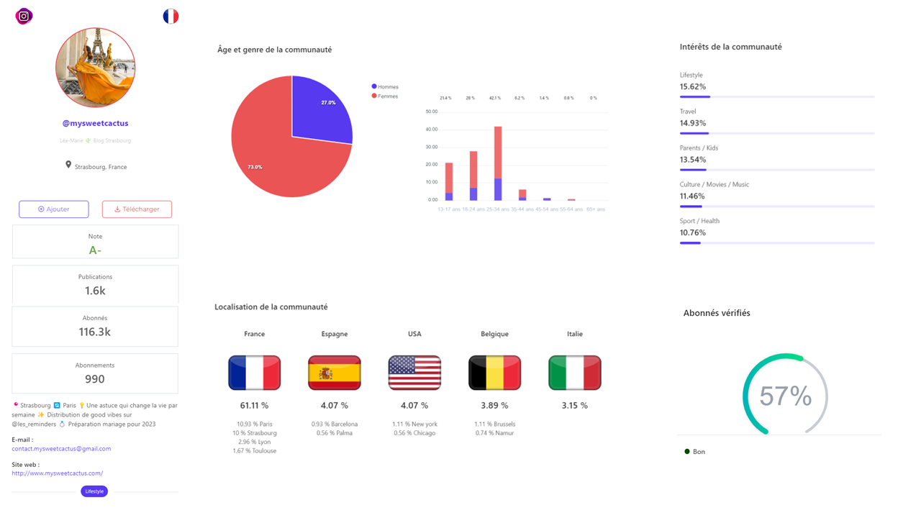The height and width of the screenshot is (518, 921).
Task: Visit the mysweetcactus.com website link
Action: (x=58, y=473)
